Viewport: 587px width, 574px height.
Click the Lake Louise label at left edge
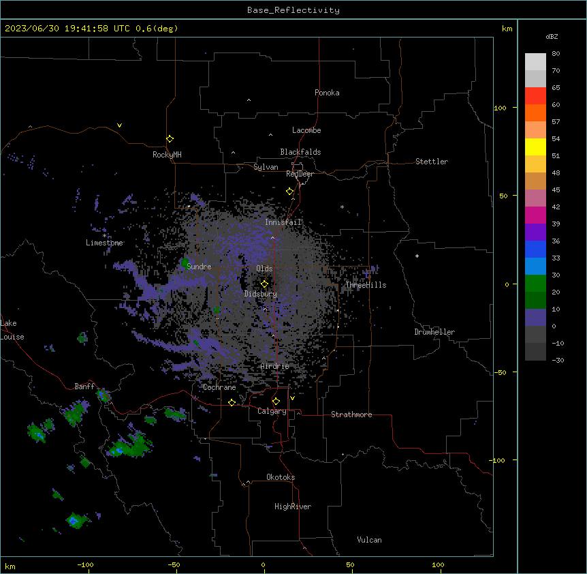12,330
